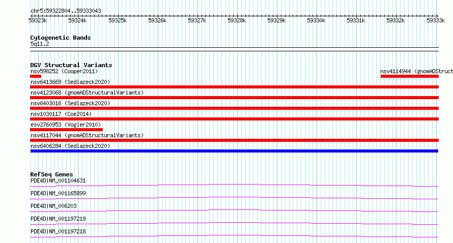The image size is (453, 243).
Task: Open nsv1030117 (Coe2014) variant label
Action: point(61,114)
